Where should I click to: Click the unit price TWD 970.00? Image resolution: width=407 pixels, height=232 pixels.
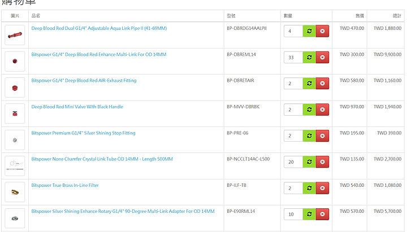pos(352,107)
